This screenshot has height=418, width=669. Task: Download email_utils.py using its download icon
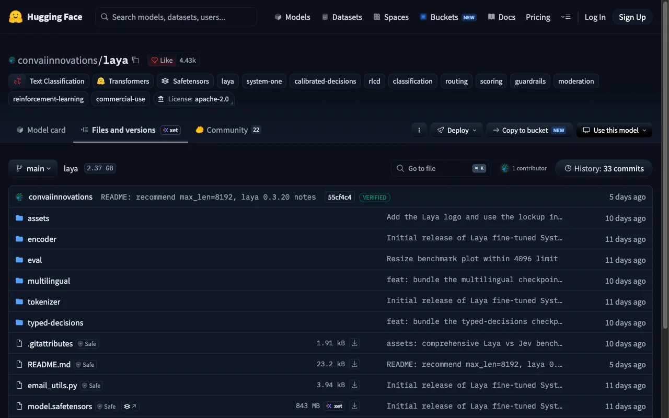click(354, 385)
